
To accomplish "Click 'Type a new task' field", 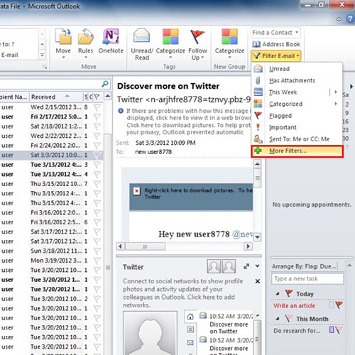I will pyautogui.click(x=307, y=278).
